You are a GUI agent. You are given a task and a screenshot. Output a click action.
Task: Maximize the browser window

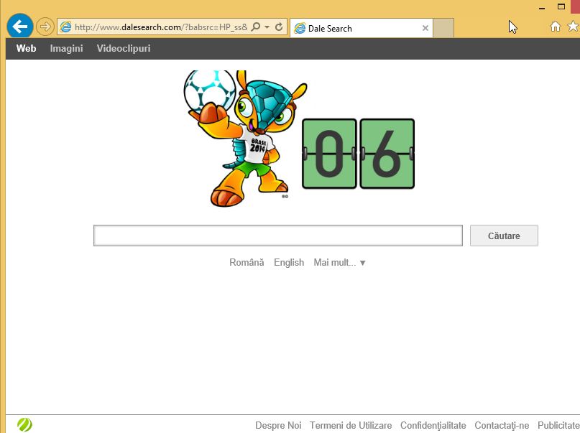[x=561, y=6]
